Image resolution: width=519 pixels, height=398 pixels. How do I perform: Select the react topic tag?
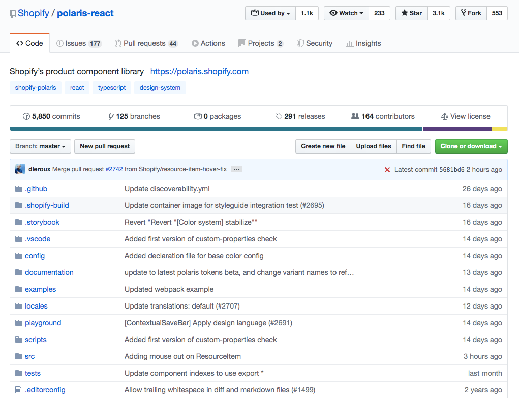(x=77, y=88)
